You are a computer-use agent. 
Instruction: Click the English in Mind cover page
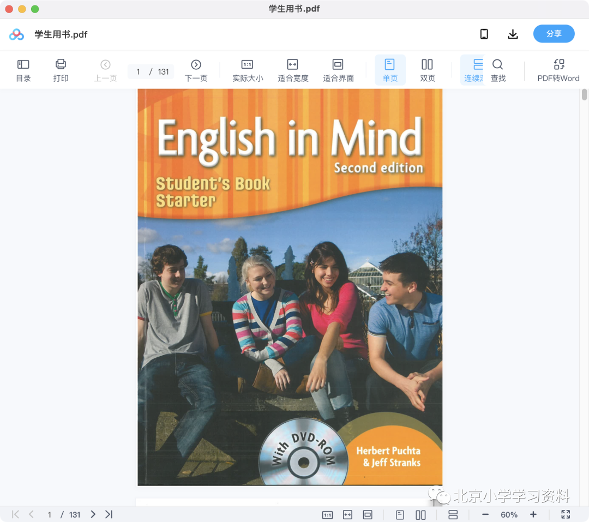point(290,287)
